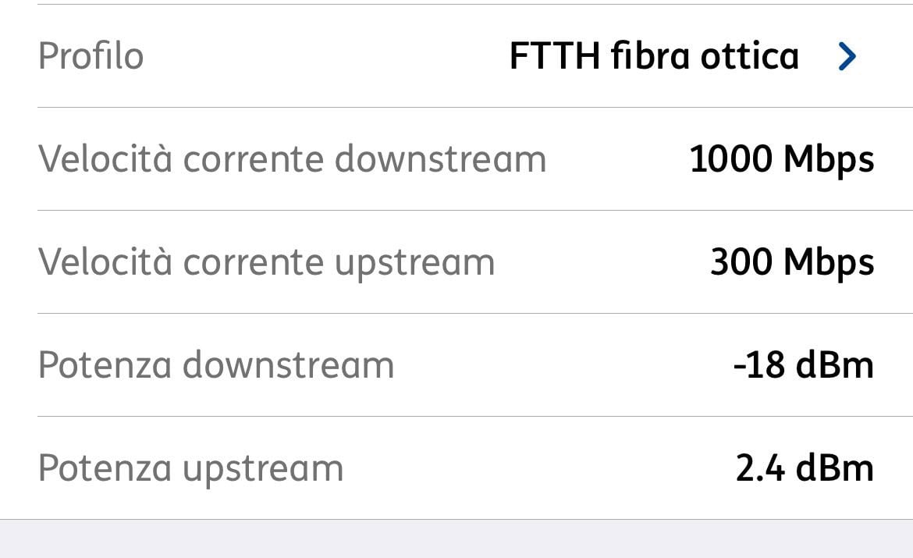Tap the Velocità corrente upstream label

(267, 263)
